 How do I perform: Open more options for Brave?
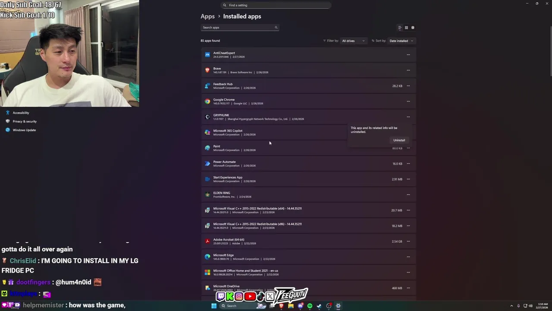point(408,70)
